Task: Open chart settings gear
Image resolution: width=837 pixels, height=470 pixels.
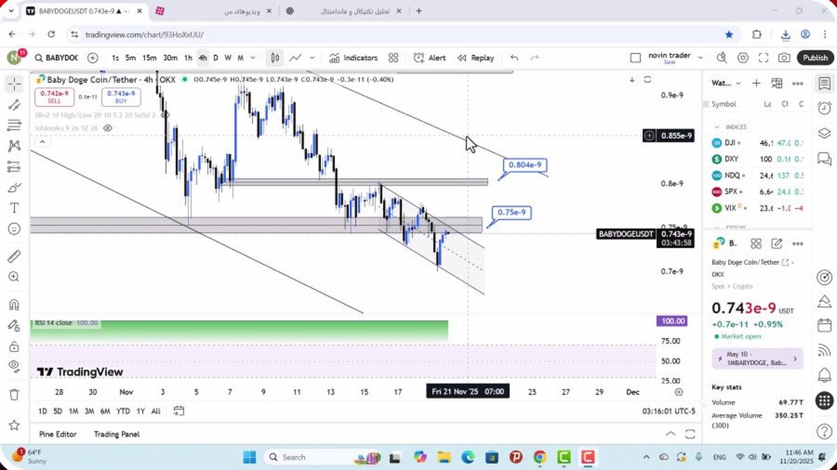Action: pos(743,58)
